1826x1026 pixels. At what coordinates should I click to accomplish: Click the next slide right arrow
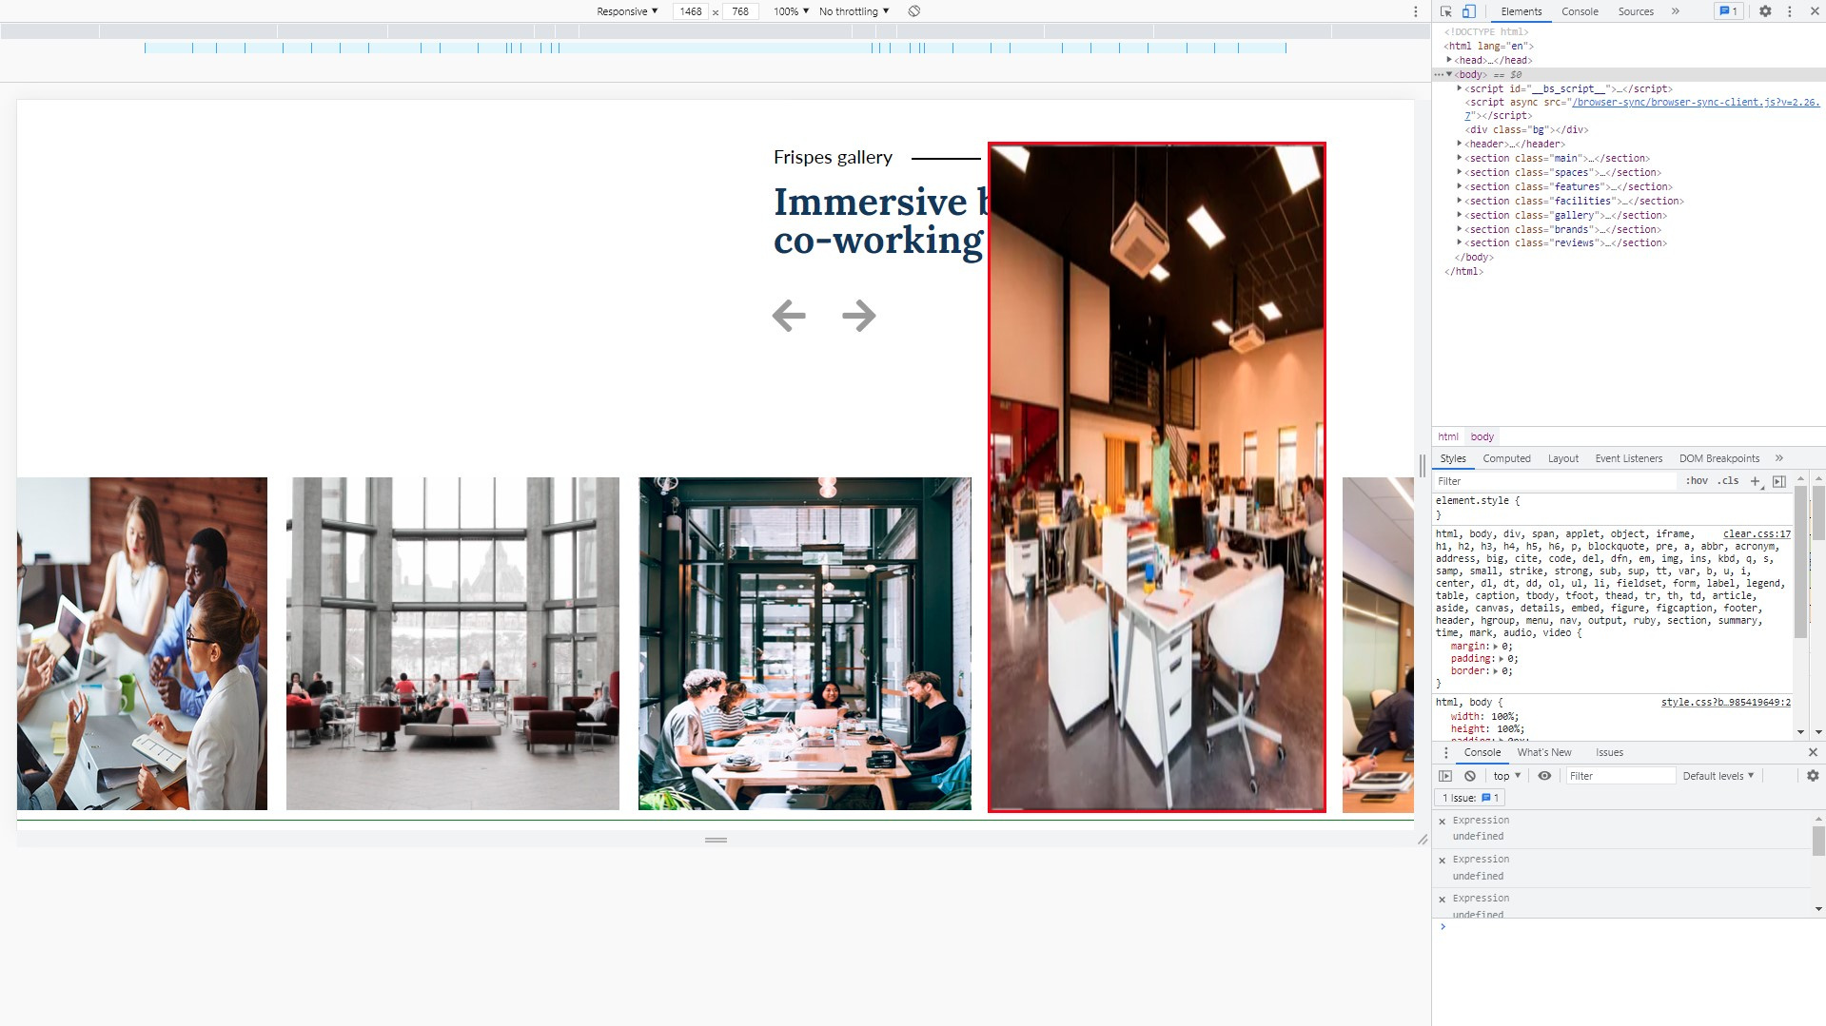pyautogui.click(x=859, y=316)
